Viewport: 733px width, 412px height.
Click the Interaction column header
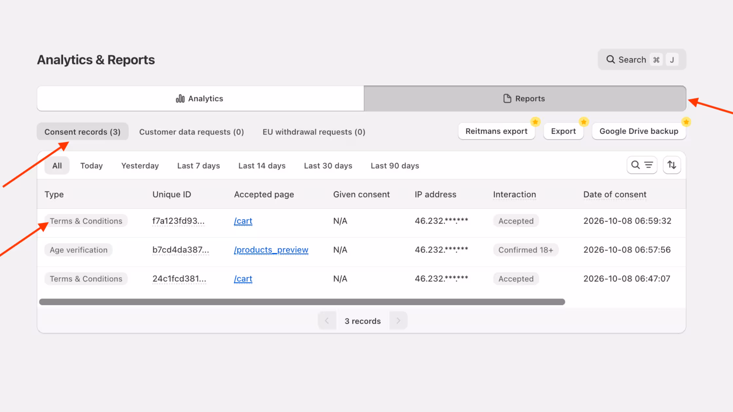coord(514,194)
